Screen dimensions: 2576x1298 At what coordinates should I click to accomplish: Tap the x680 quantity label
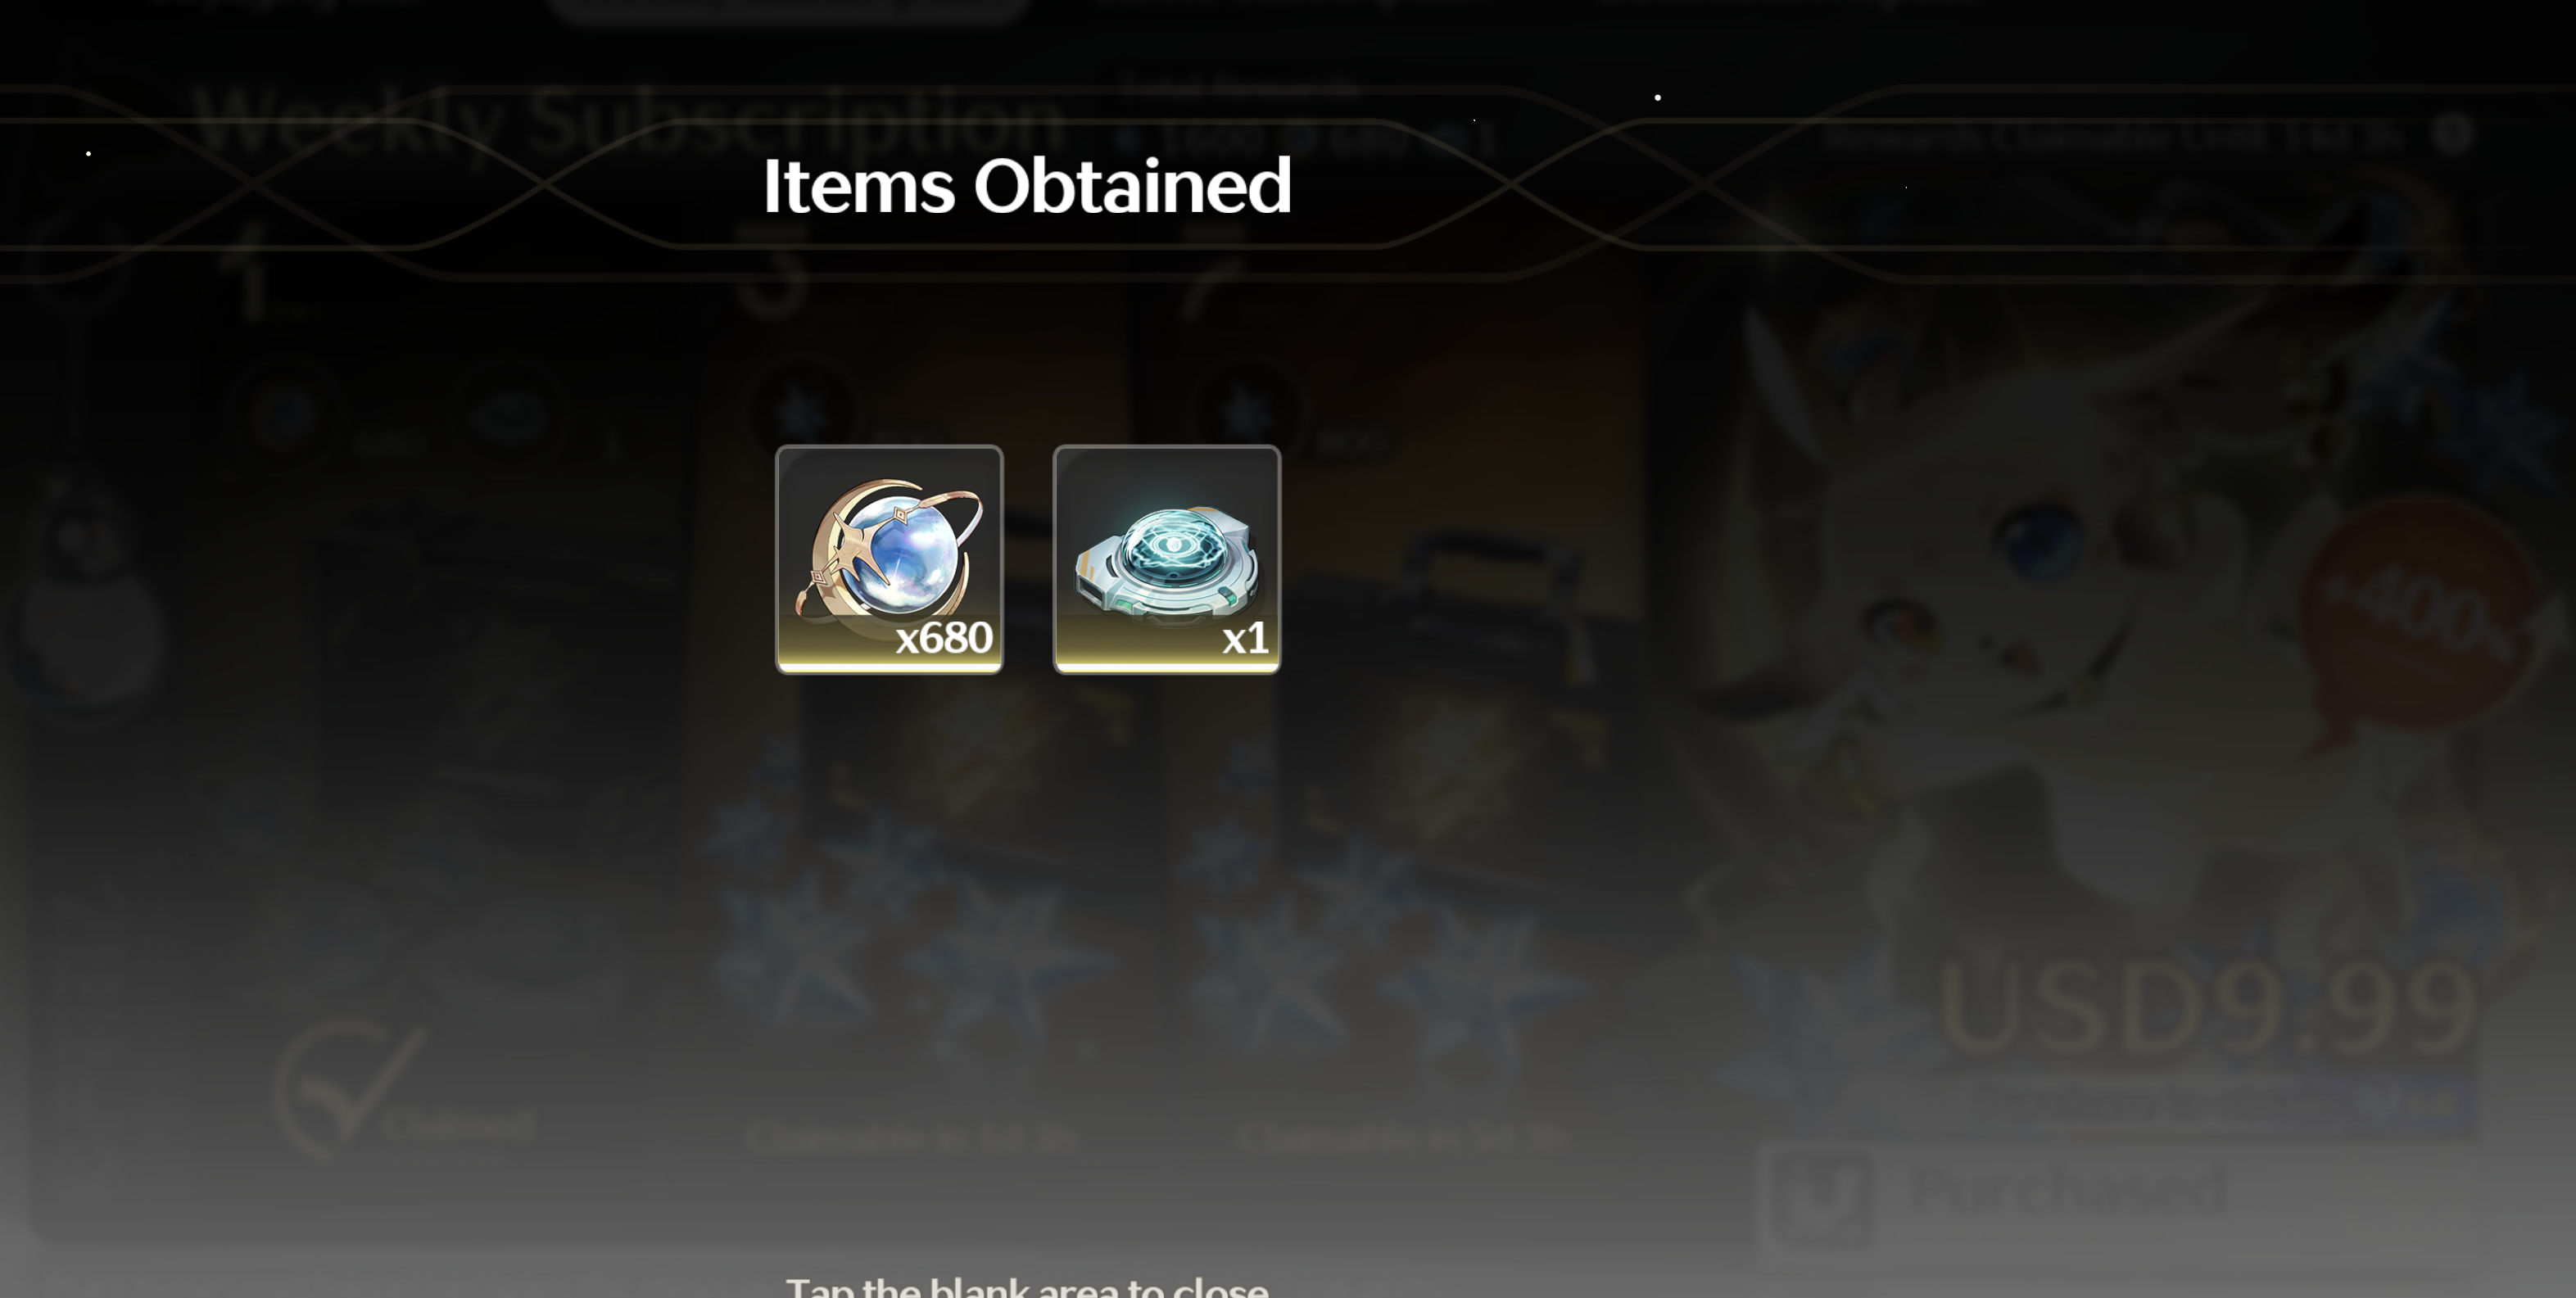pyautogui.click(x=943, y=637)
